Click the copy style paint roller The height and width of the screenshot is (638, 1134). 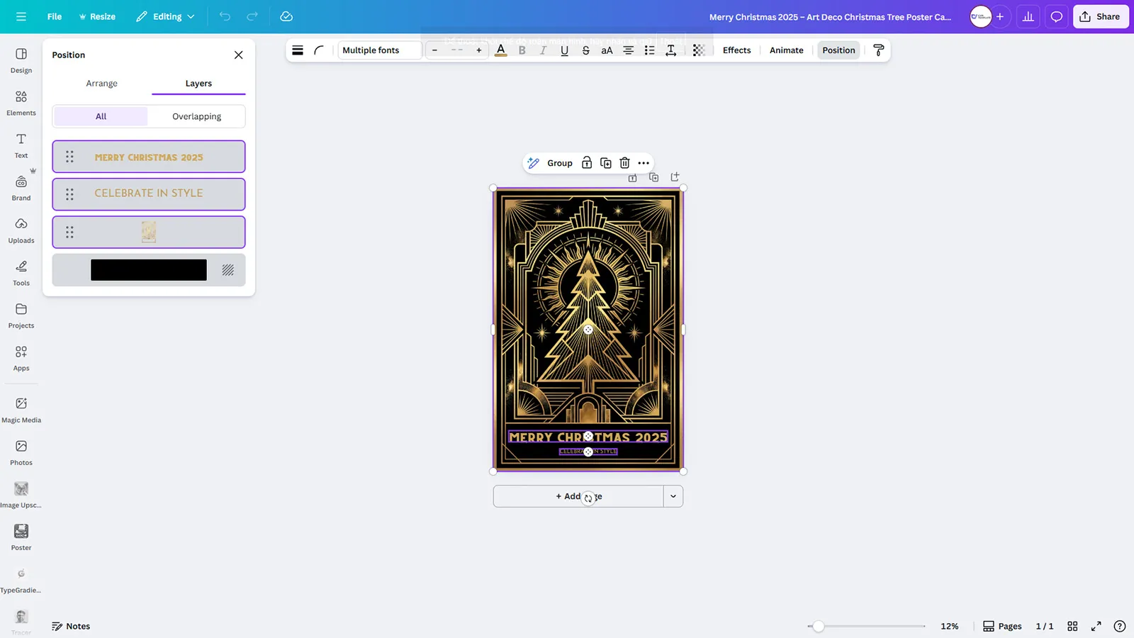pyautogui.click(x=878, y=50)
